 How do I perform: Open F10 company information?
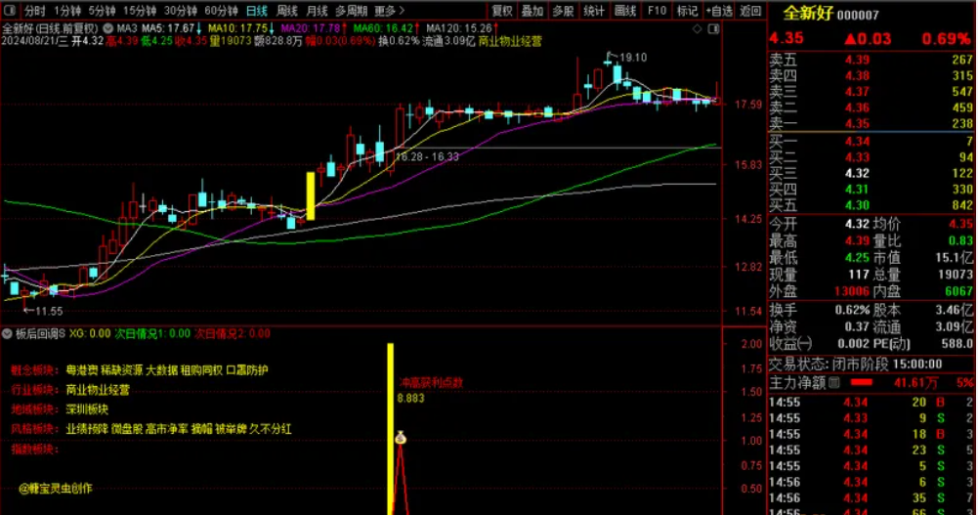coord(657,11)
